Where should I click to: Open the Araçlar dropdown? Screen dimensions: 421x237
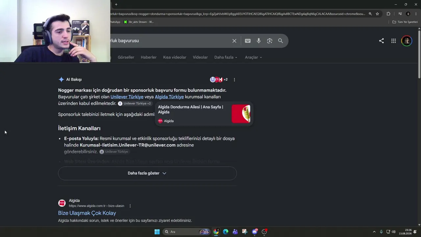point(254,57)
